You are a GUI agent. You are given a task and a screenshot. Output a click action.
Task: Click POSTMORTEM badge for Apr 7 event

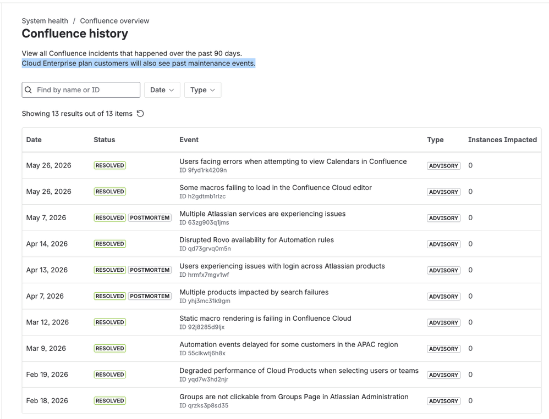[150, 296]
